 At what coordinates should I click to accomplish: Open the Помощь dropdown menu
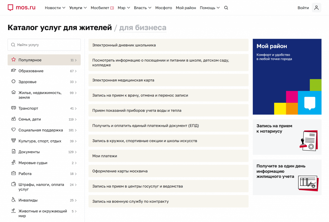209,8
